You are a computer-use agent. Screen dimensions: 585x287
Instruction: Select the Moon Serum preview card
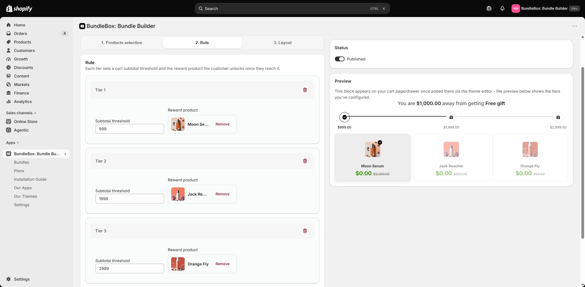[x=373, y=158]
